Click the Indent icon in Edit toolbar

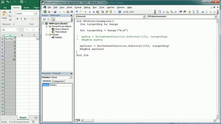click(181, 12)
